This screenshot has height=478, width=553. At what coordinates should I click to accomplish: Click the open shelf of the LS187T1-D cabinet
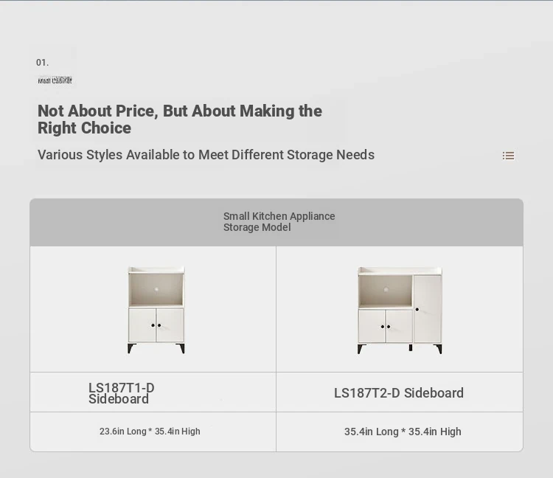coord(156,291)
